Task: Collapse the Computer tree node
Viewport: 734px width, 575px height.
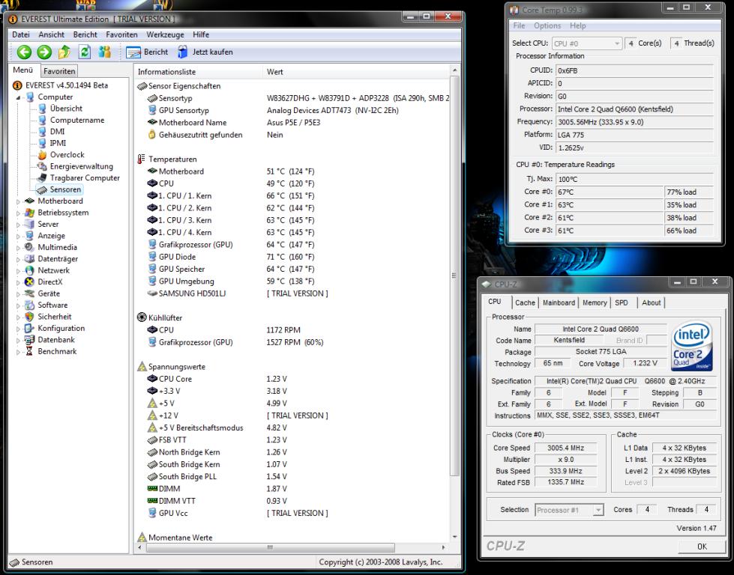Action: click(x=18, y=97)
